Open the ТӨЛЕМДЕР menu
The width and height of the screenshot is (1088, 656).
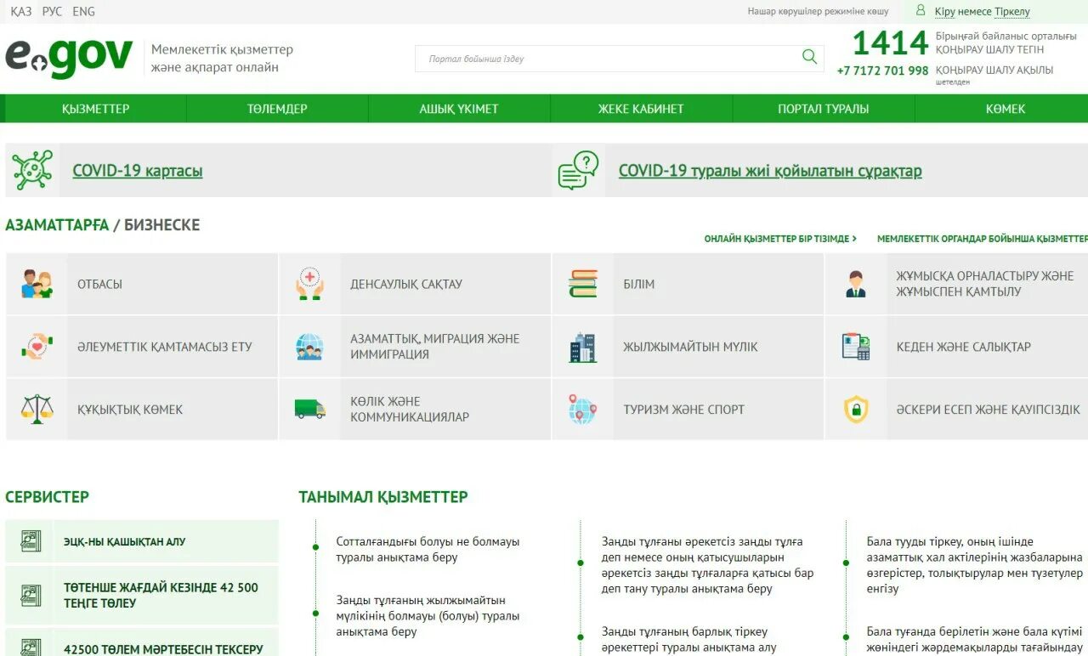coord(277,109)
